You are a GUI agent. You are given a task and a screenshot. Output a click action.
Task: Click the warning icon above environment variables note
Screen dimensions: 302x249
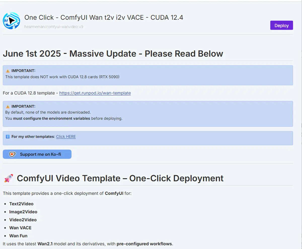(x=8, y=107)
